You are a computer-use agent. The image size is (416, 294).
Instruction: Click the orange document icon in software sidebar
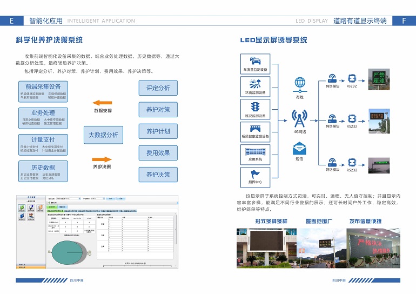coord(40,208)
